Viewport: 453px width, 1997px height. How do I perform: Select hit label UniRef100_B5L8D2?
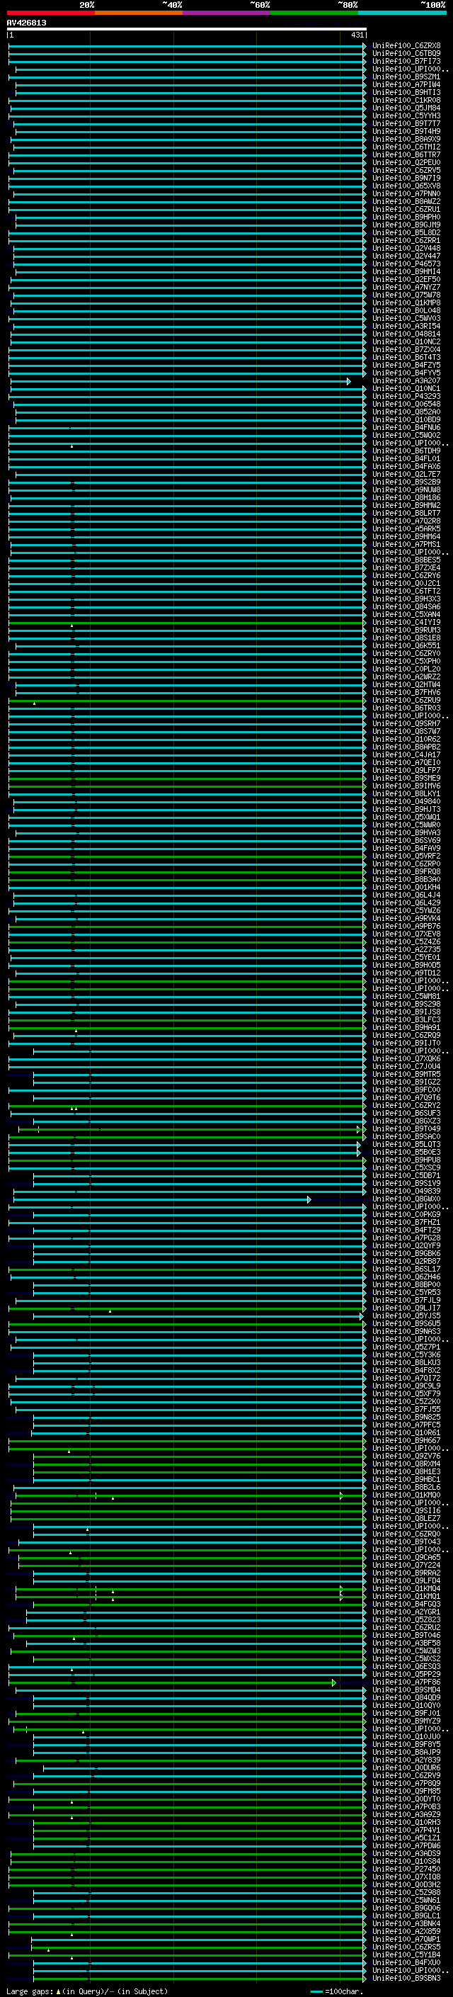tap(406, 232)
